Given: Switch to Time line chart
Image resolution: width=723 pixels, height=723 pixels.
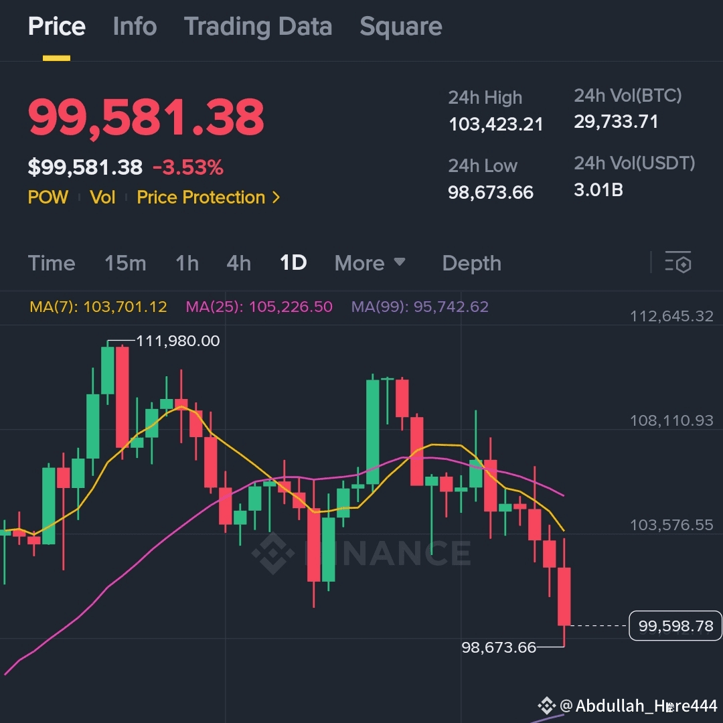Looking at the screenshot, I should pyautogui.click(x=52, y=263).
